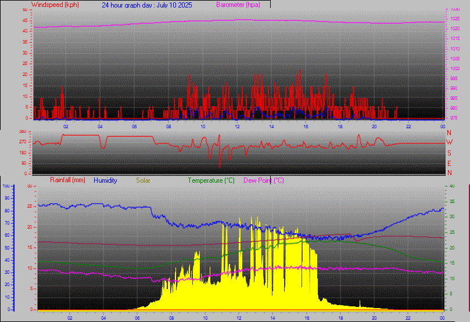
Task: Click the '45' windspeed axis value
Action: click(x=25, y=21)
